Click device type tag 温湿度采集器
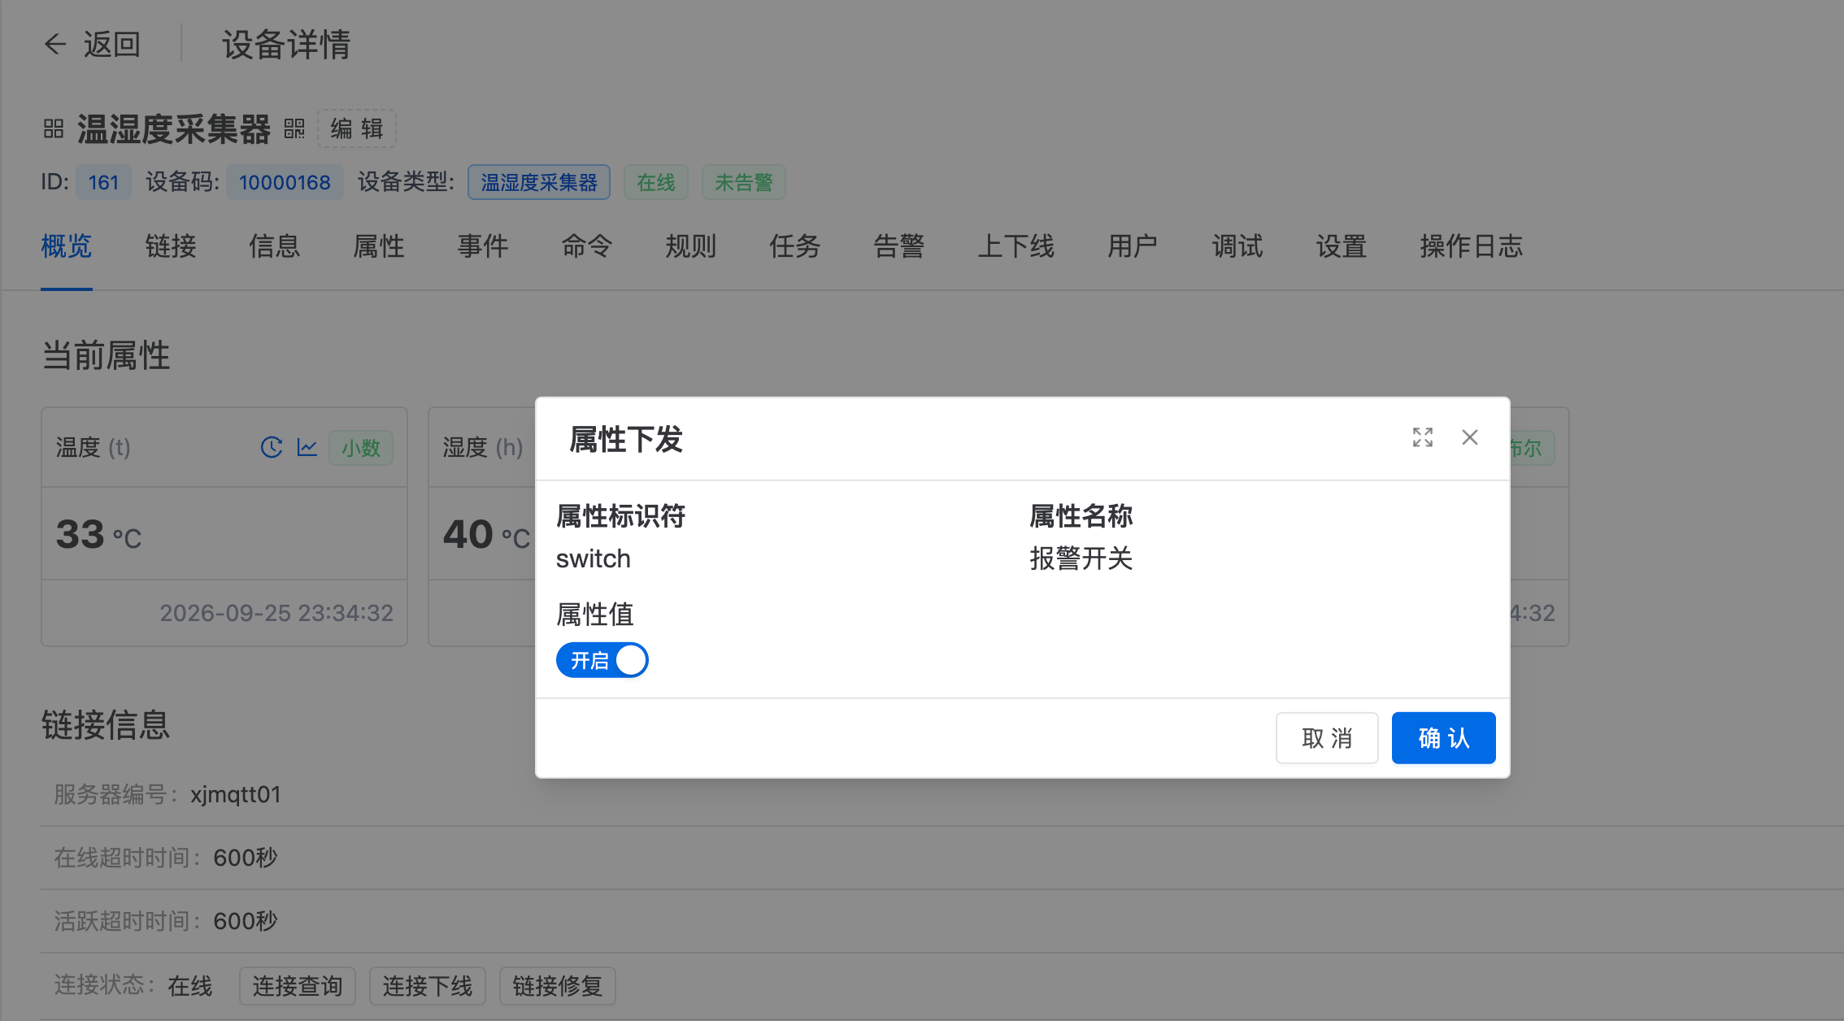Screen dimensions: 1844x1021 (539, 182)
